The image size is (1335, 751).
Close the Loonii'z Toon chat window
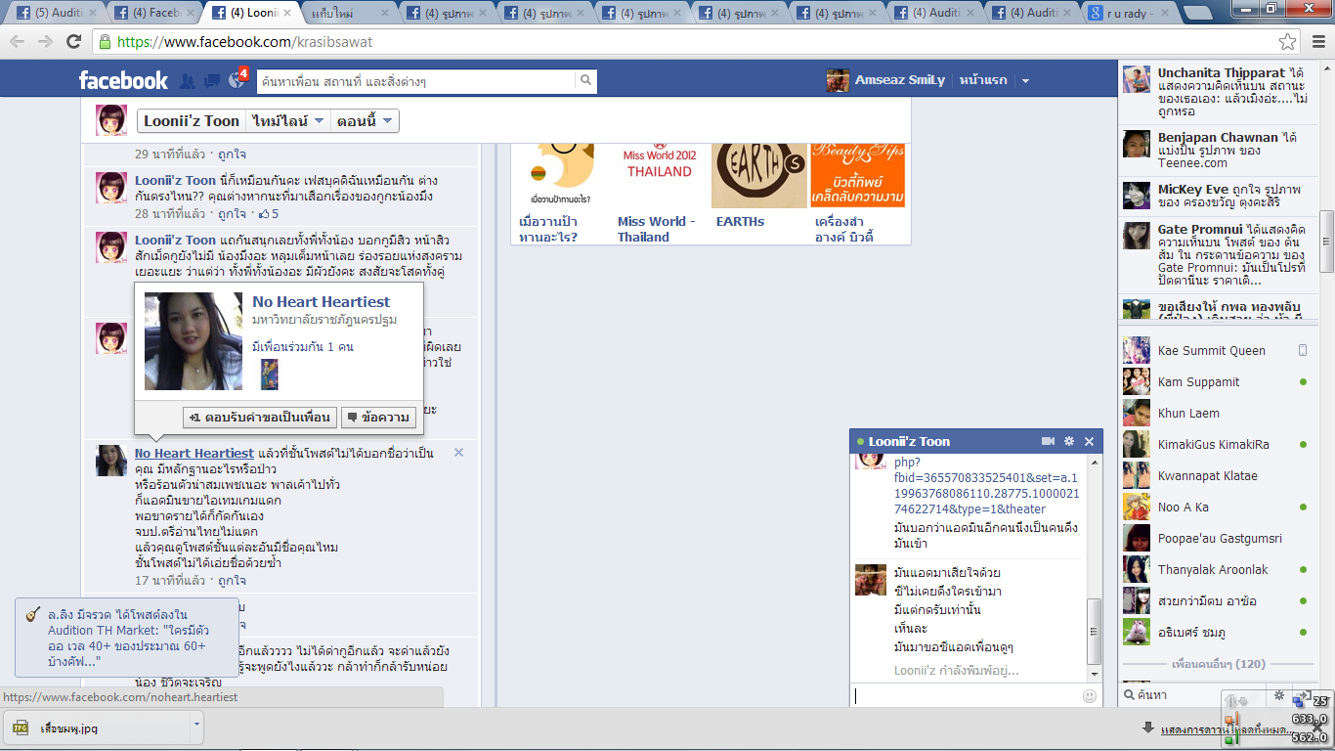pos(1090,442)
